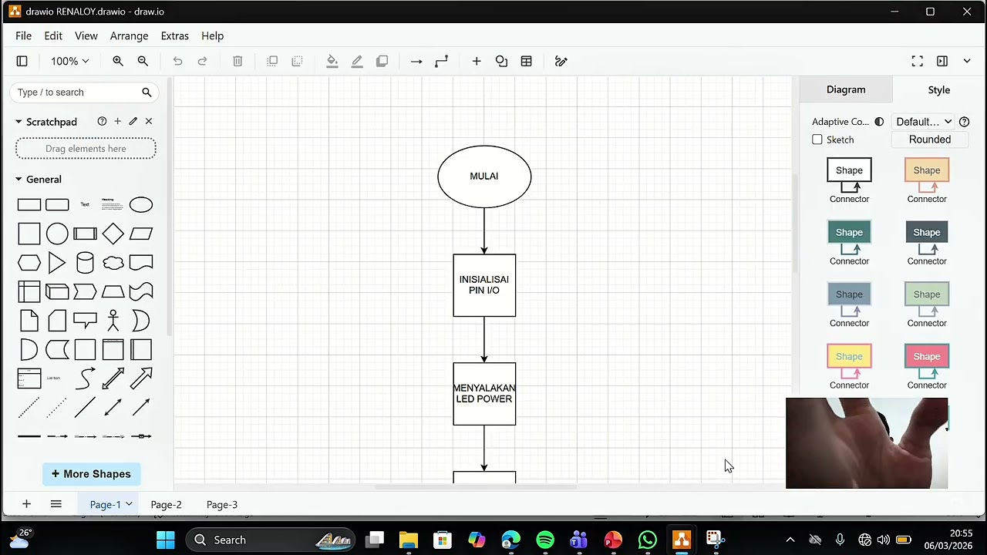Open the Edit menu
The image size is (987, 555).
click(53, 35)
